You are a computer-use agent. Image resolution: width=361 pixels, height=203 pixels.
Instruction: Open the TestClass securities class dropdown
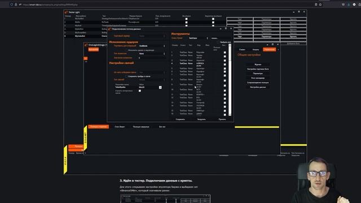pos(199,38)
